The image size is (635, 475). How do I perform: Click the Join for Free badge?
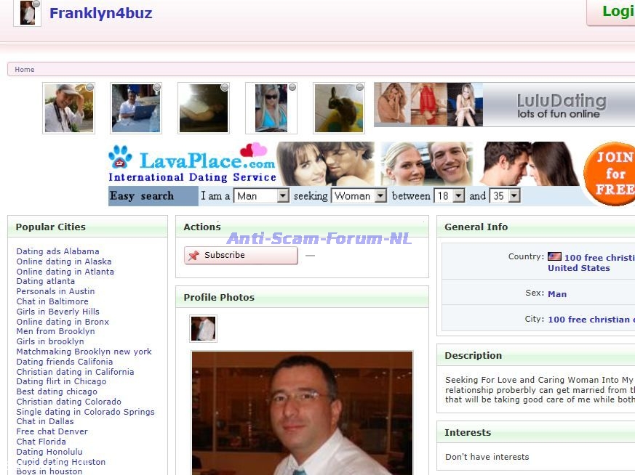pos(611,174)
